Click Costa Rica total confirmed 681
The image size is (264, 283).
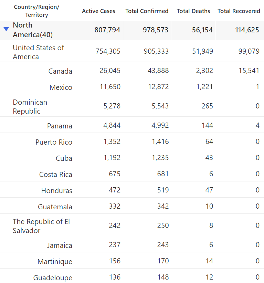pyautogui.click(x=163, y=174)
